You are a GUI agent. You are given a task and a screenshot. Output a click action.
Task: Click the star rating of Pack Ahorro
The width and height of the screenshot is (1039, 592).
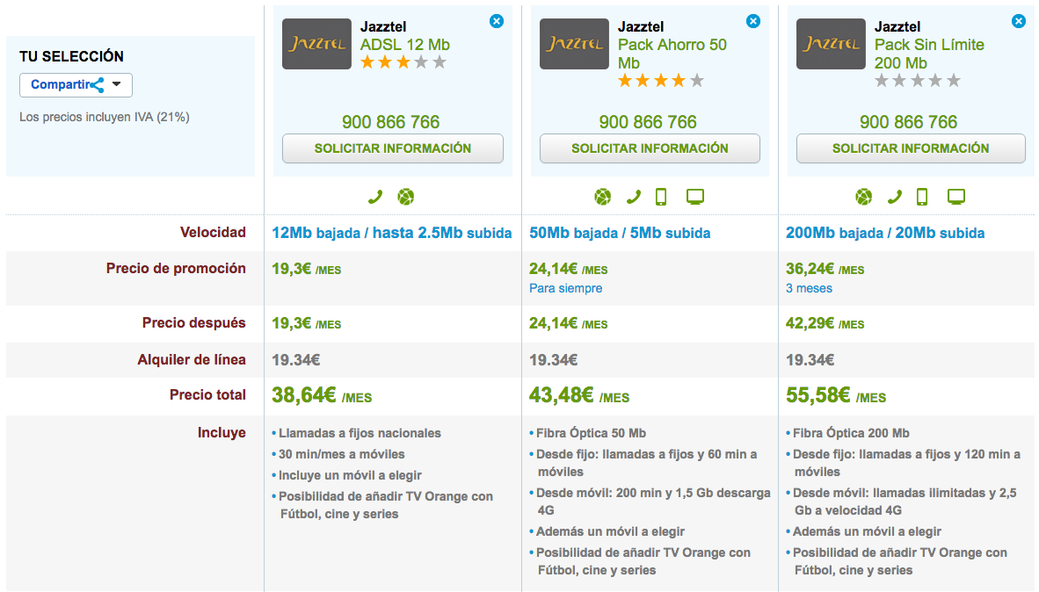661,81
